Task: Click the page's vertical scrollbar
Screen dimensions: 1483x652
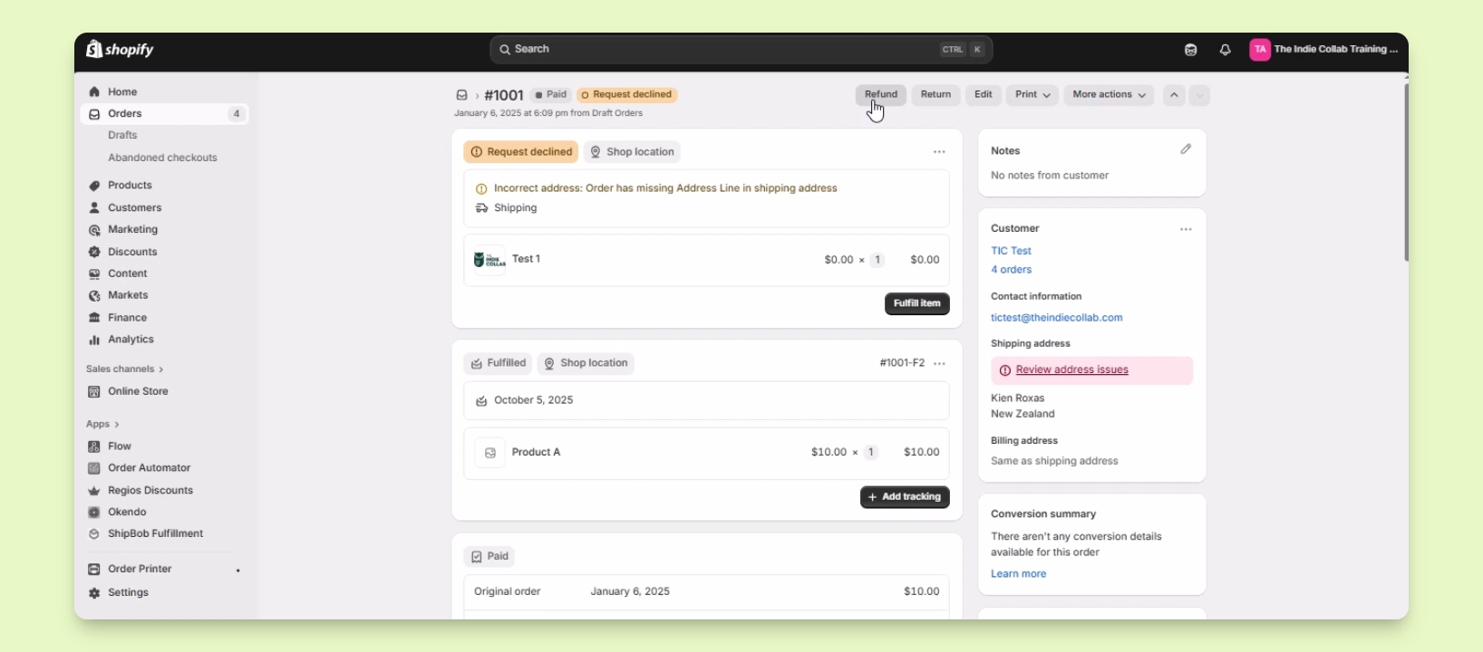Action: [x=1406, y=172]
